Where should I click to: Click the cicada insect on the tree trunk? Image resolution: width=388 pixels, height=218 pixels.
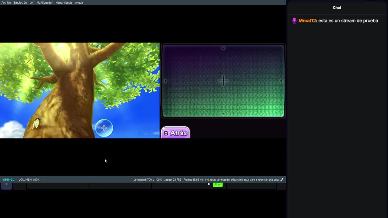[36, 123]
